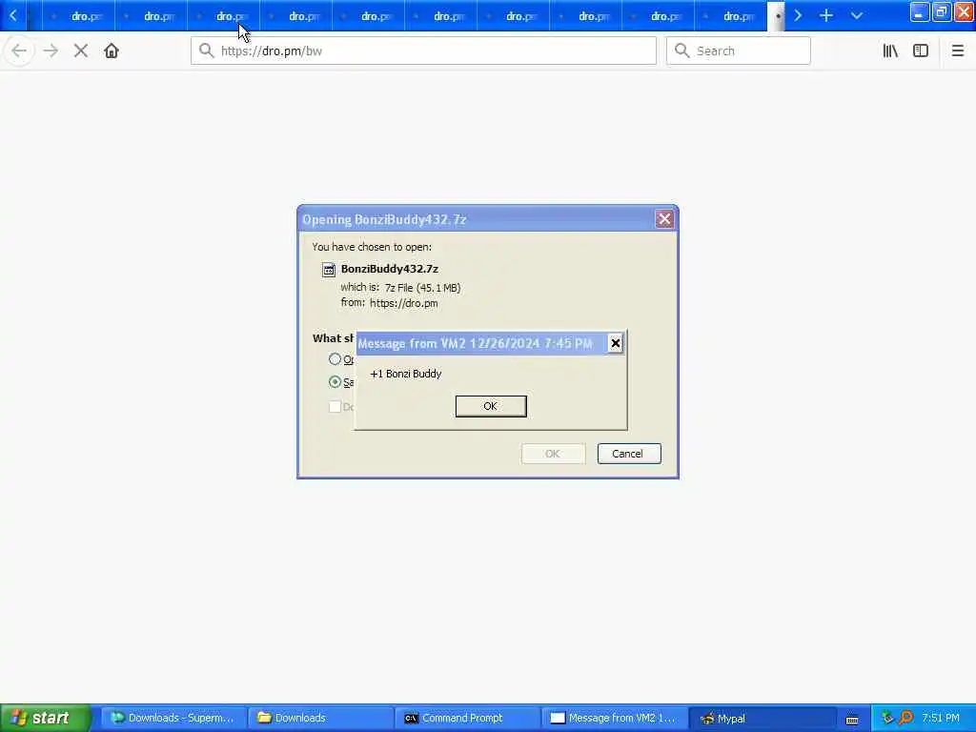Close the Message from VM2 popup
The width and height of the screenshot is (976, 732).
[x=615, y=343]
